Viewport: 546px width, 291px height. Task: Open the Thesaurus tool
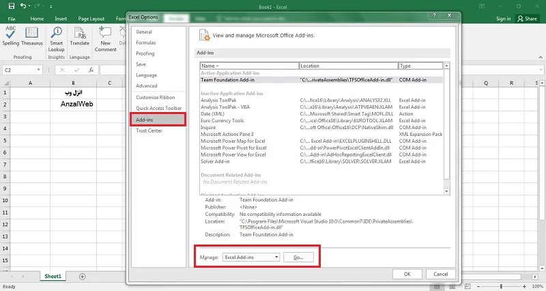tap(31, 36)
